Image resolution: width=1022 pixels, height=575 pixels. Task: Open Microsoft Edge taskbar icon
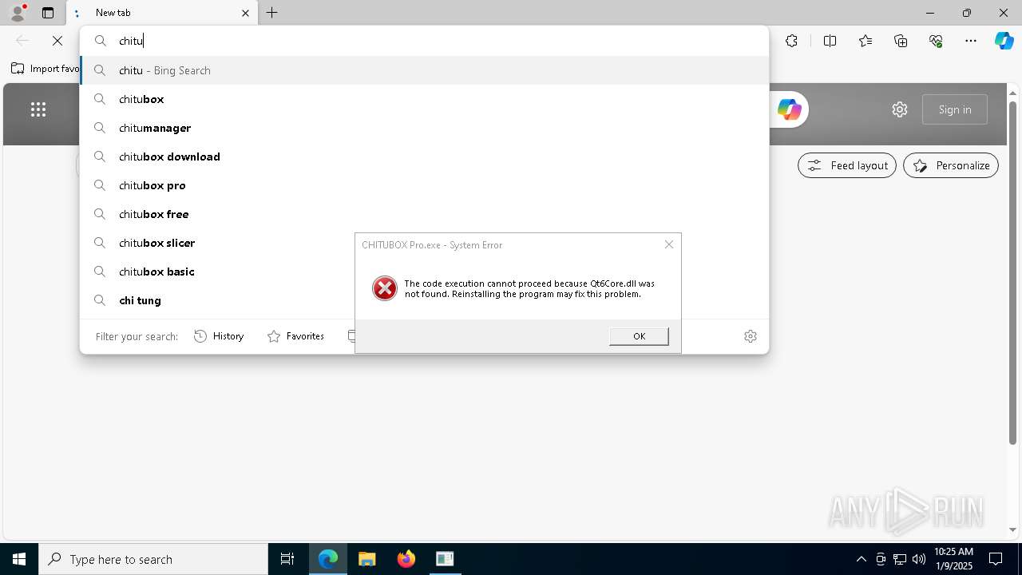pyautogui.click(x=328, y=559)
